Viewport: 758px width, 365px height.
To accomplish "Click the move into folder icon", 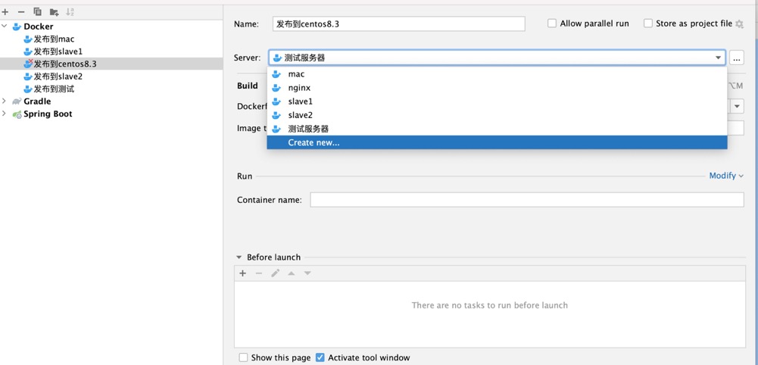I will click(54, 12).
